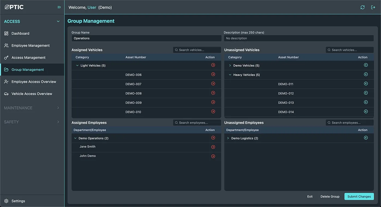Click the Employee Management people icon

click(6, 46)
